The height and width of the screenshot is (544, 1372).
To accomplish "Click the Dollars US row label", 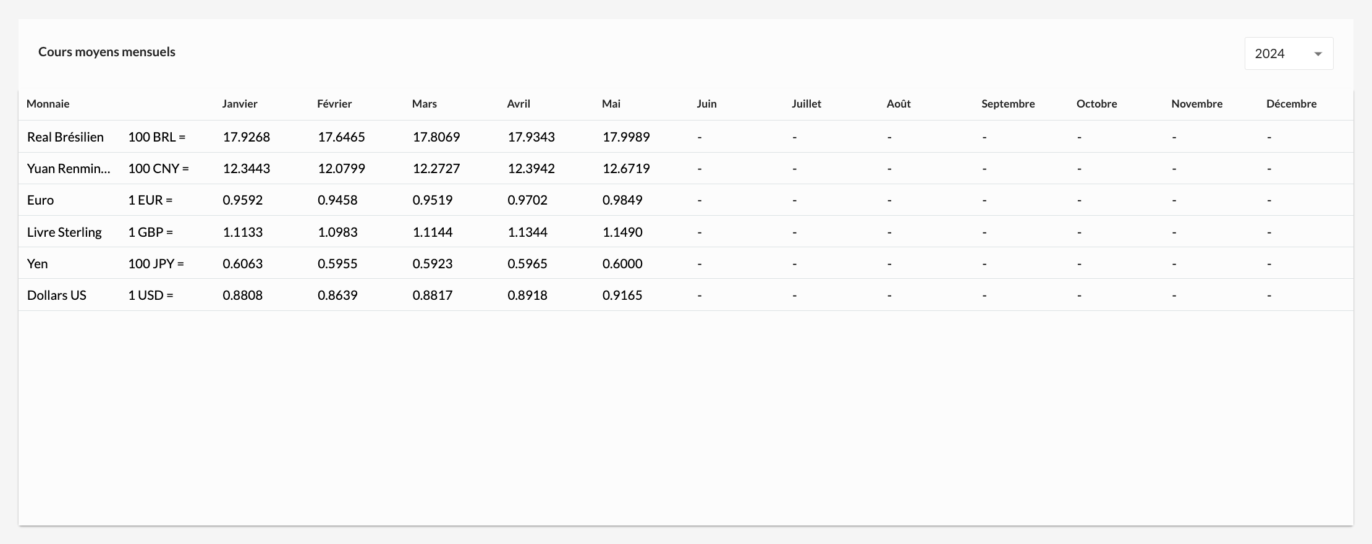I will [x=57, y=295].
